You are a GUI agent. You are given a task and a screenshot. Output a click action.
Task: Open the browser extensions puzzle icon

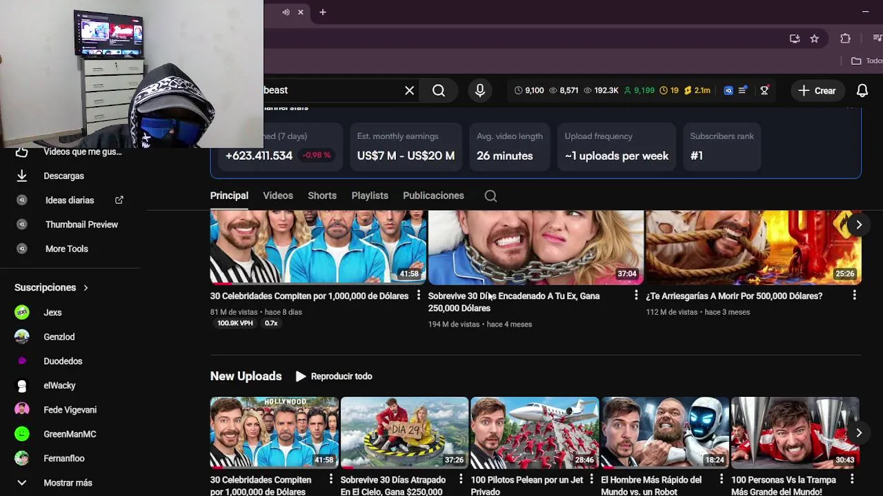845,39
